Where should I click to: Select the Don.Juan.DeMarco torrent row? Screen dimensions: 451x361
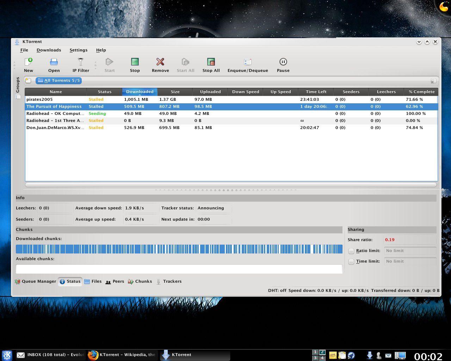coord(231,128)
